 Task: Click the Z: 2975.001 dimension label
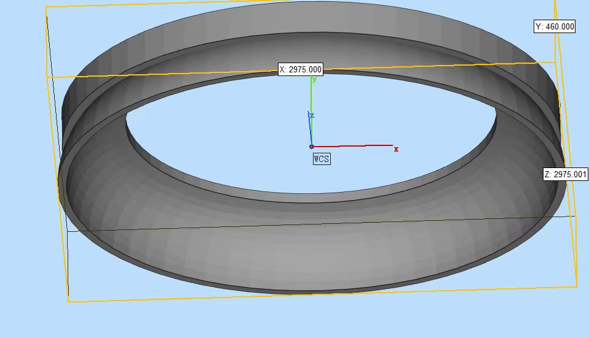click(566, 174)
